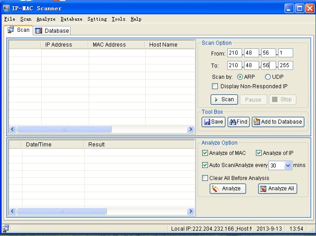Enable Display Non-Responded IP
This screenshot has height=236, width=316.
coord(215,86)
